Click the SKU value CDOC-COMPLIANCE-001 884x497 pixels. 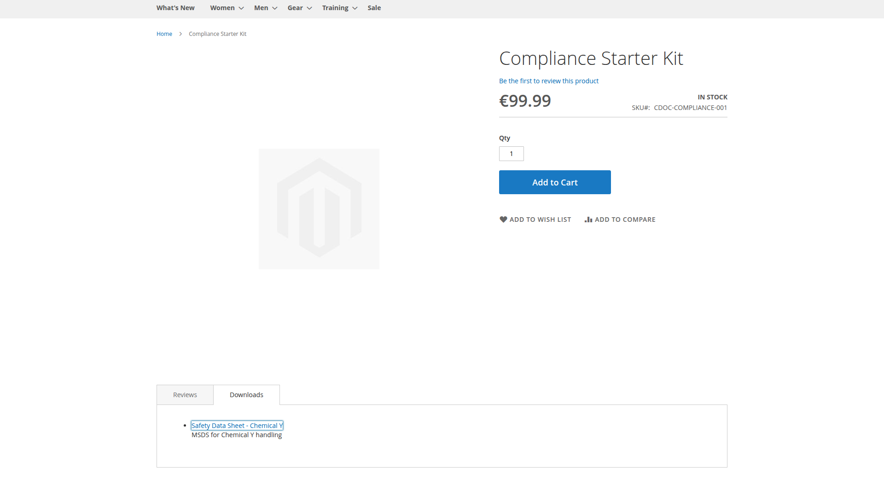[x=691, y=108]
